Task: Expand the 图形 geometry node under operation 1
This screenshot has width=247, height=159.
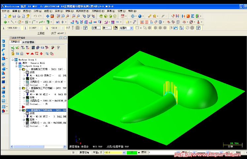Action: [24, 79]
